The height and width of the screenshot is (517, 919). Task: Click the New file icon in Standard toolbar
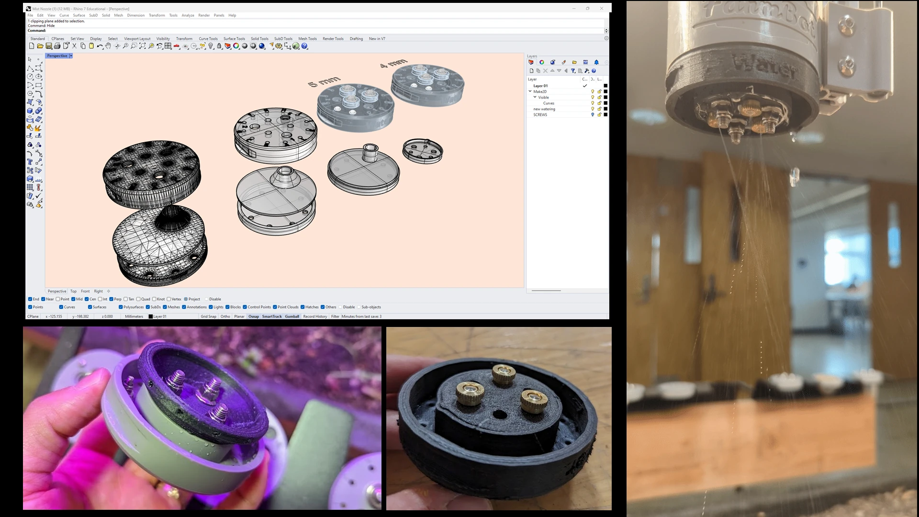pyautogui.click(x=32, y=46)
